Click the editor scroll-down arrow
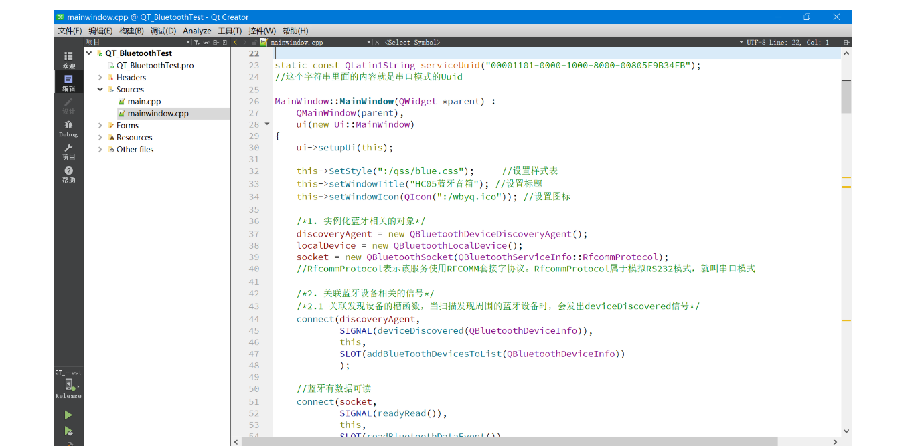This screenshot has width=920, height=446. coord(846,431)
